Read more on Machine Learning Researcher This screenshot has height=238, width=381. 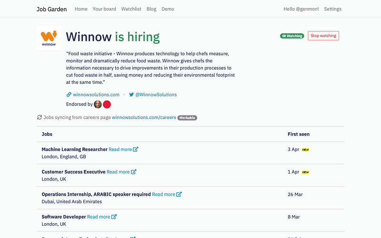120,149
